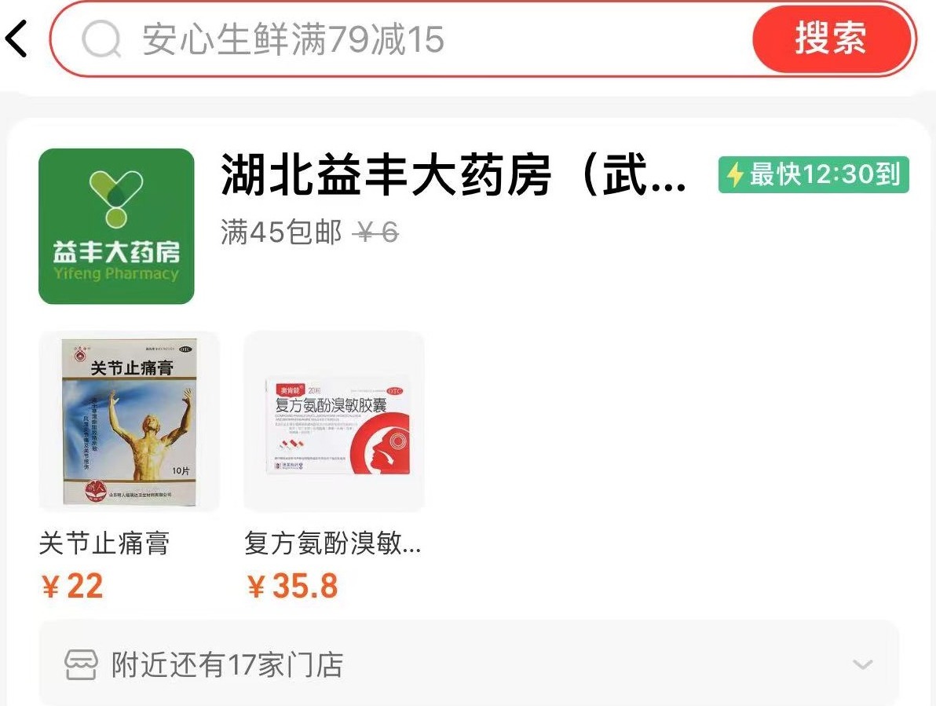
Task: Tap the 复方氨酚溴敏... product name
Action: click(332, 543)
